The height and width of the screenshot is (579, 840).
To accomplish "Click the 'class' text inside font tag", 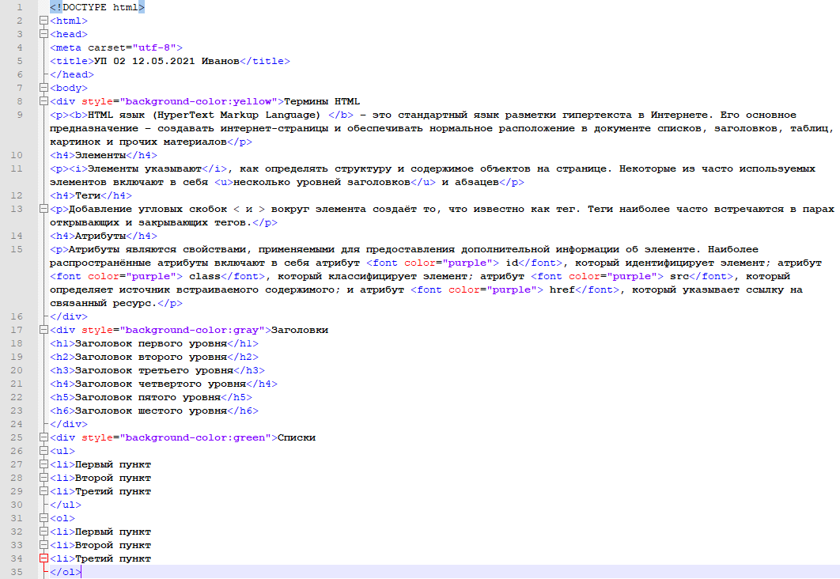I will 205,276.
